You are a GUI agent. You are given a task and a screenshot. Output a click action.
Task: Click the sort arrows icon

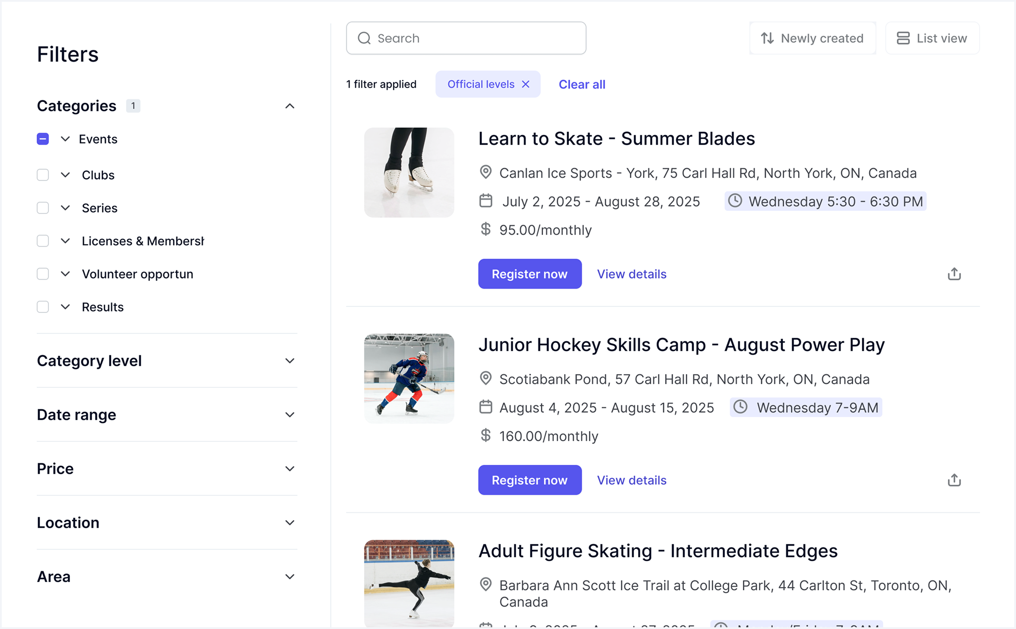pos(767,38)
